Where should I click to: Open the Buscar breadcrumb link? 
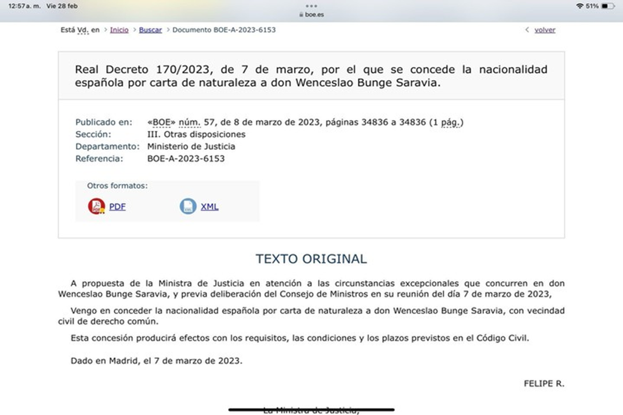tap(150, 30)
